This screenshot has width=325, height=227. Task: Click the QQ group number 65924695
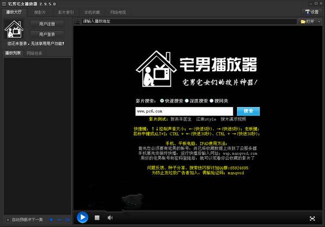pos(239,168)
